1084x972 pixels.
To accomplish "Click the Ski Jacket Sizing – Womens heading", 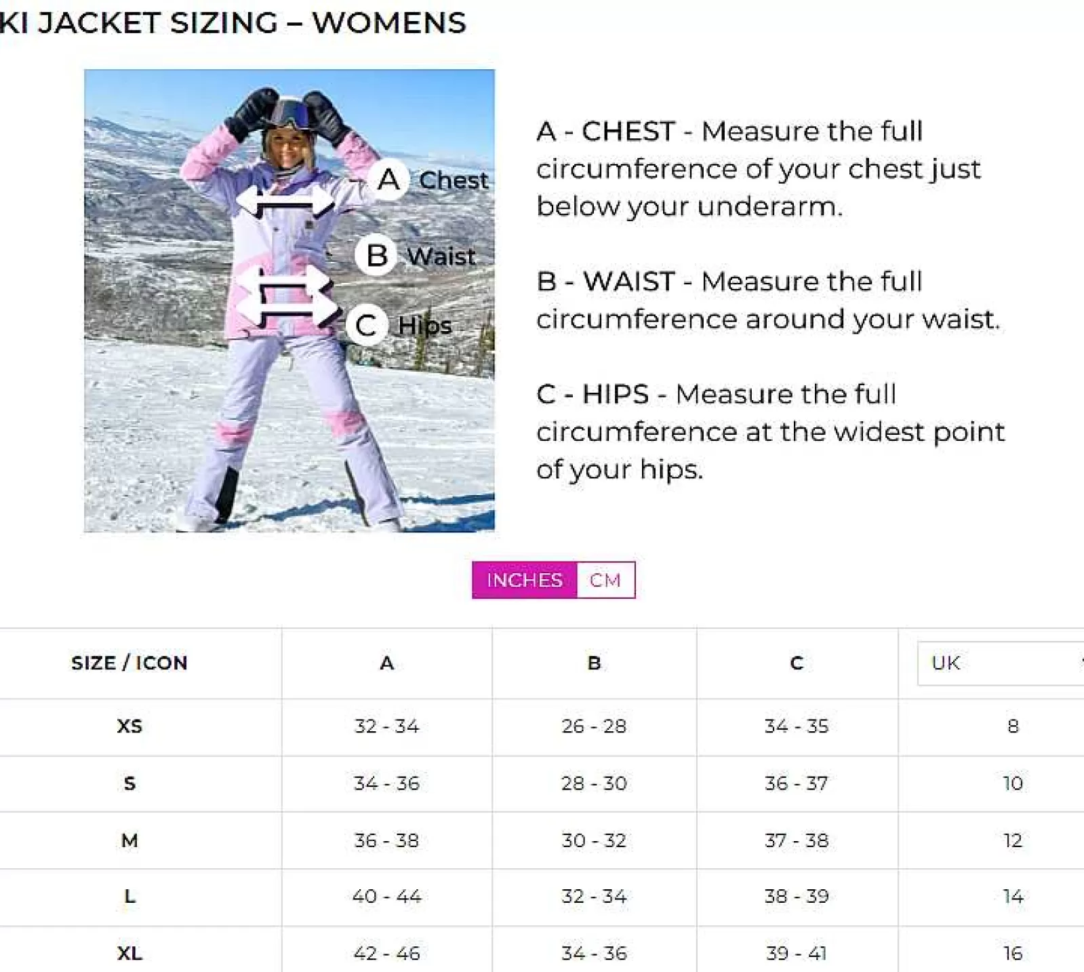I will pos(233,22).
